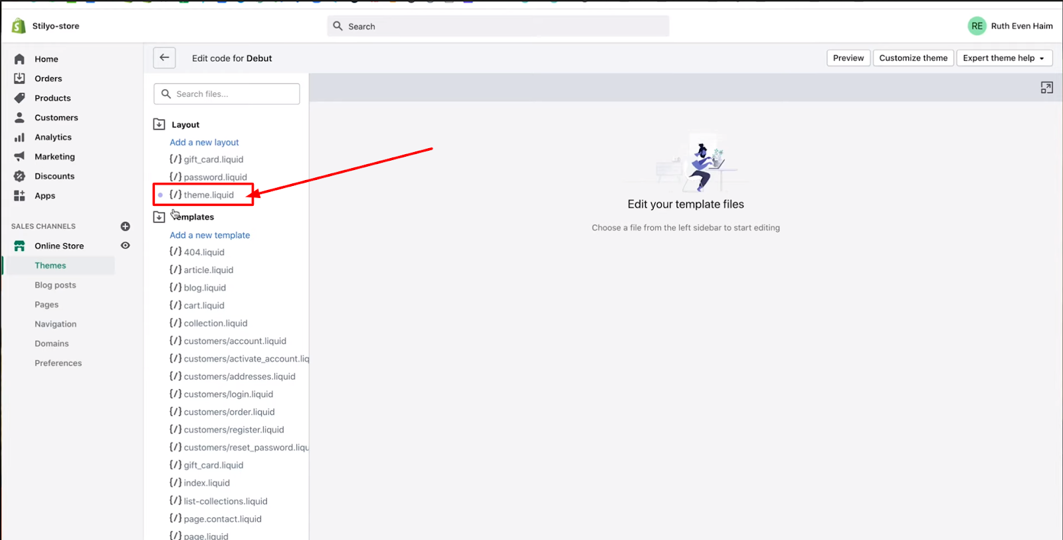Open Home from the sidebar

coord(46,59)
